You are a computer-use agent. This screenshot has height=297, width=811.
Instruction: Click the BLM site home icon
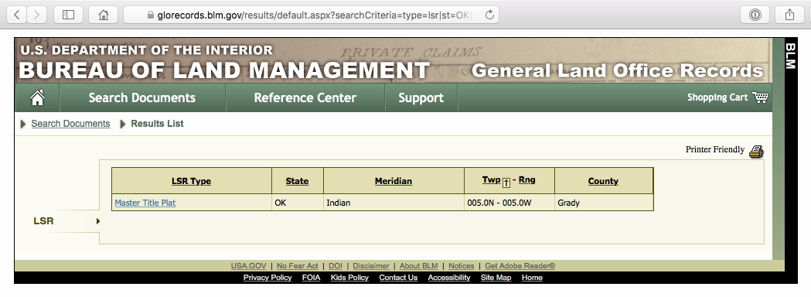coord(37,97)
